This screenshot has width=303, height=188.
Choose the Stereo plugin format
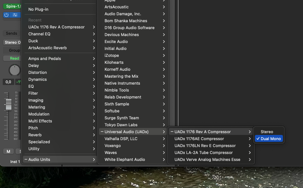coord(269,132)
